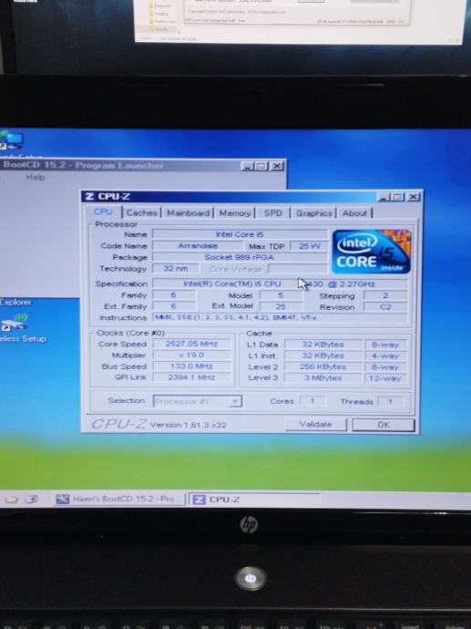Click the Max TDP value 25 W

tap(309, 245)
